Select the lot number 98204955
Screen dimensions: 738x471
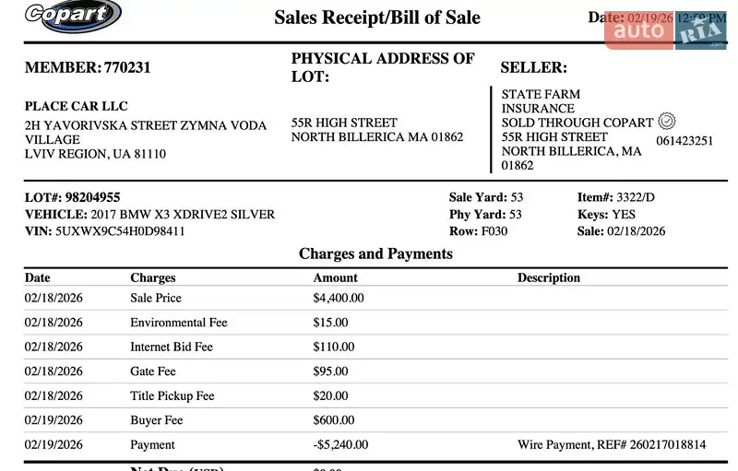[x=89, y=197]
